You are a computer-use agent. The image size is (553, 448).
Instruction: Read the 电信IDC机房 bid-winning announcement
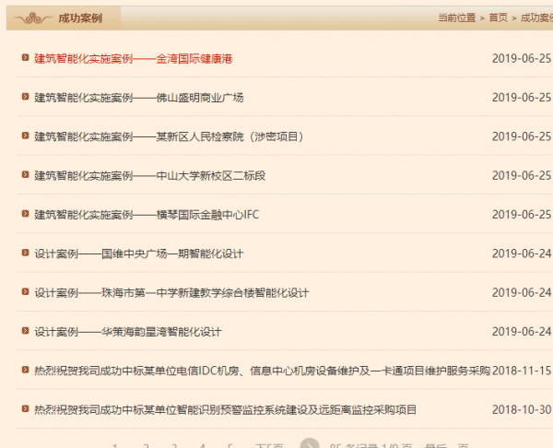pyautogui.click(x=262, y=371)
